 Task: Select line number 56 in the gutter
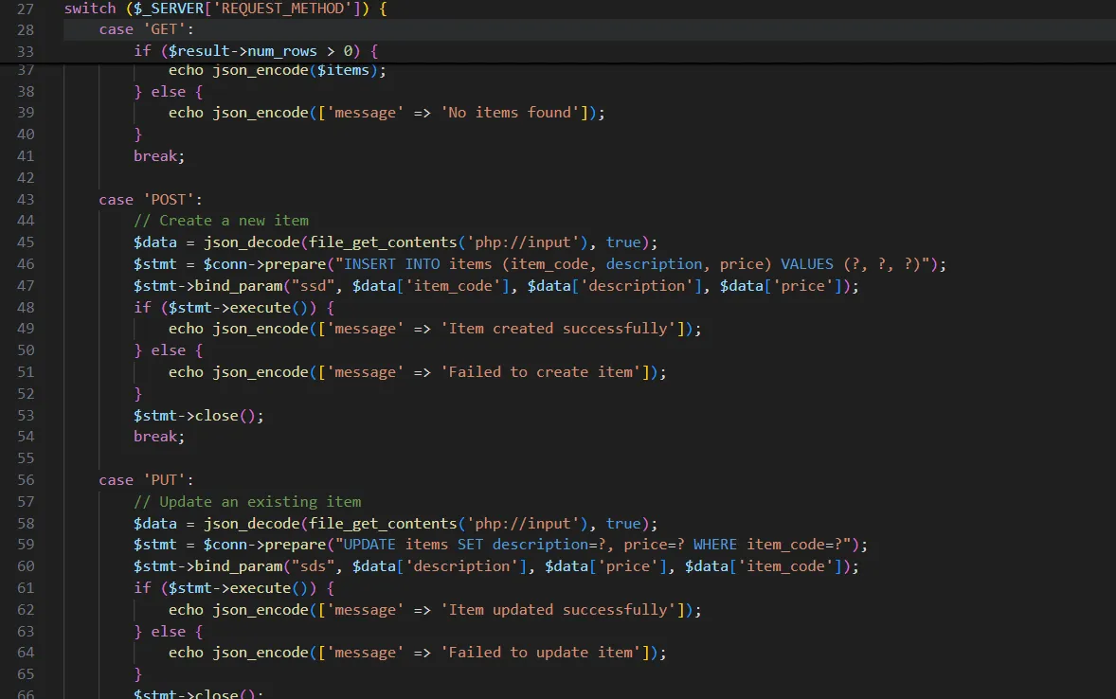tap(26, 480)
